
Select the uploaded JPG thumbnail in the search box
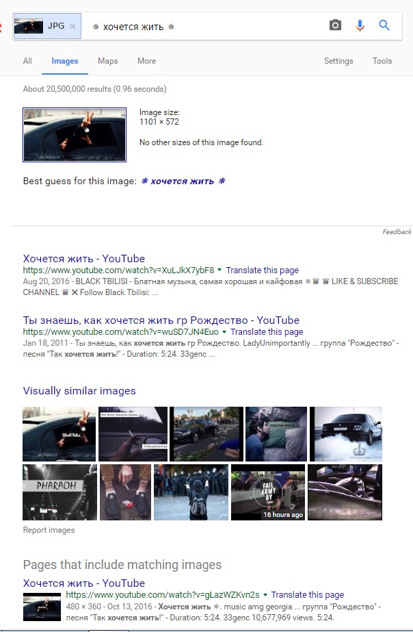pyautogui.click(x=29, y=26)
